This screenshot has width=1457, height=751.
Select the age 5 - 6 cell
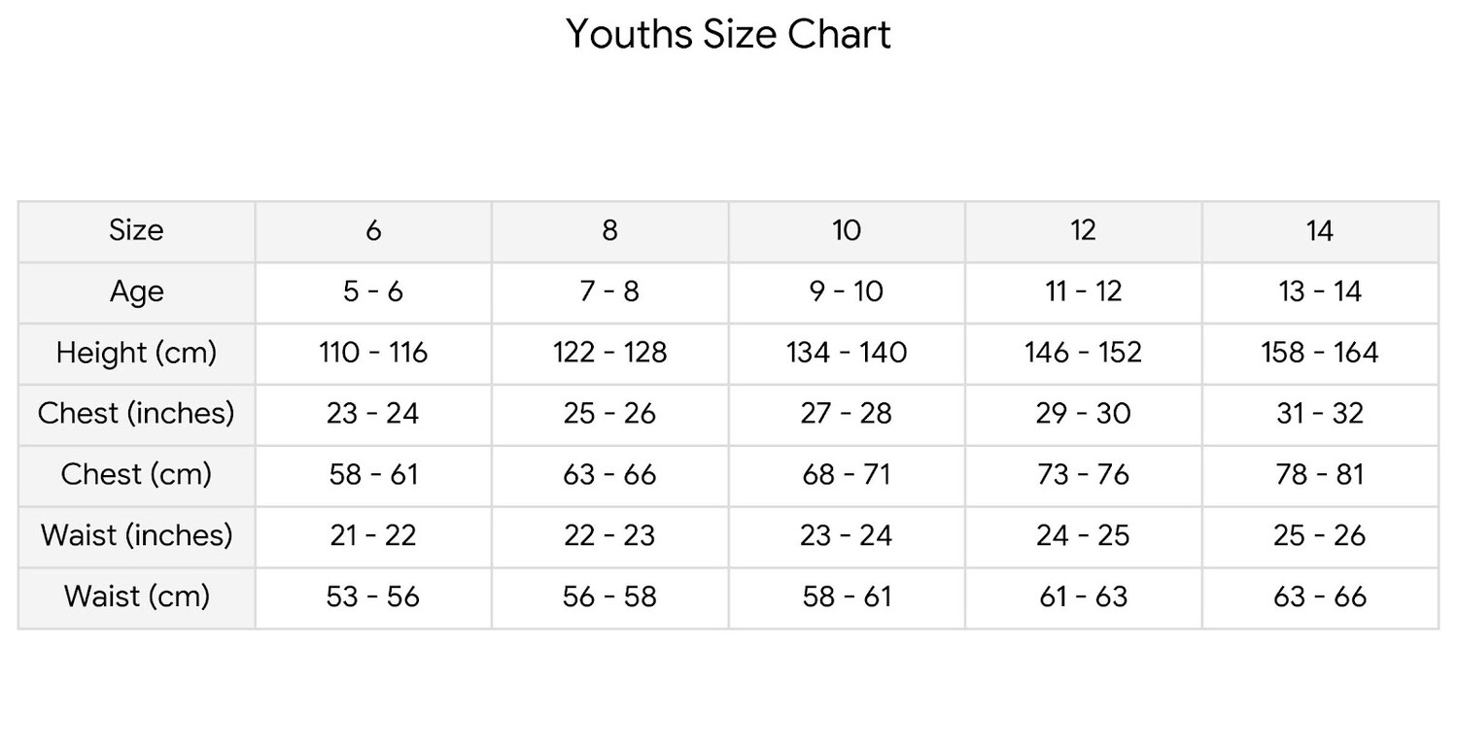tap(373, 291)
